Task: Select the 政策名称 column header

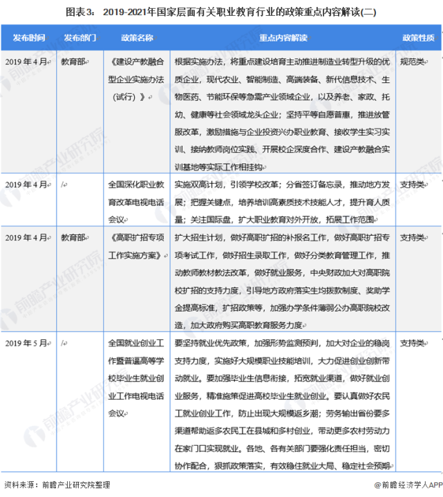Action: tap(137, 38)
